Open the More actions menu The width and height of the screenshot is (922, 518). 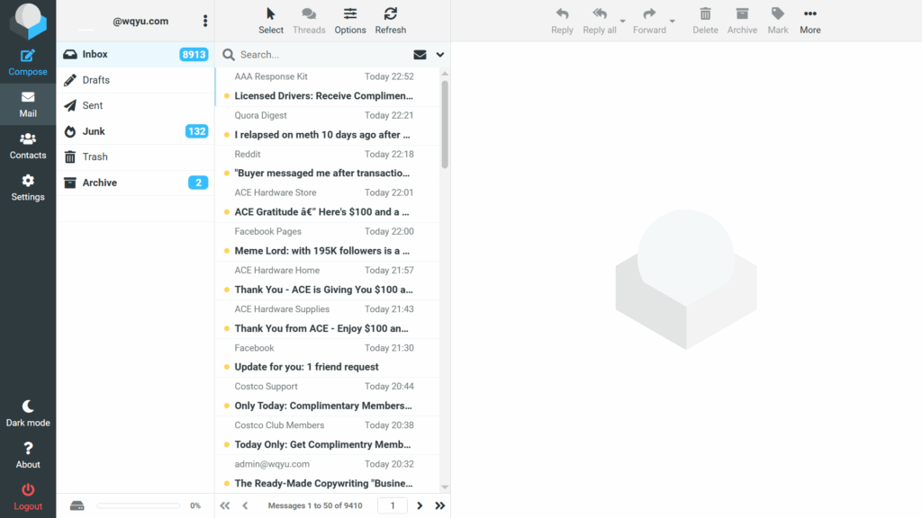809,21
